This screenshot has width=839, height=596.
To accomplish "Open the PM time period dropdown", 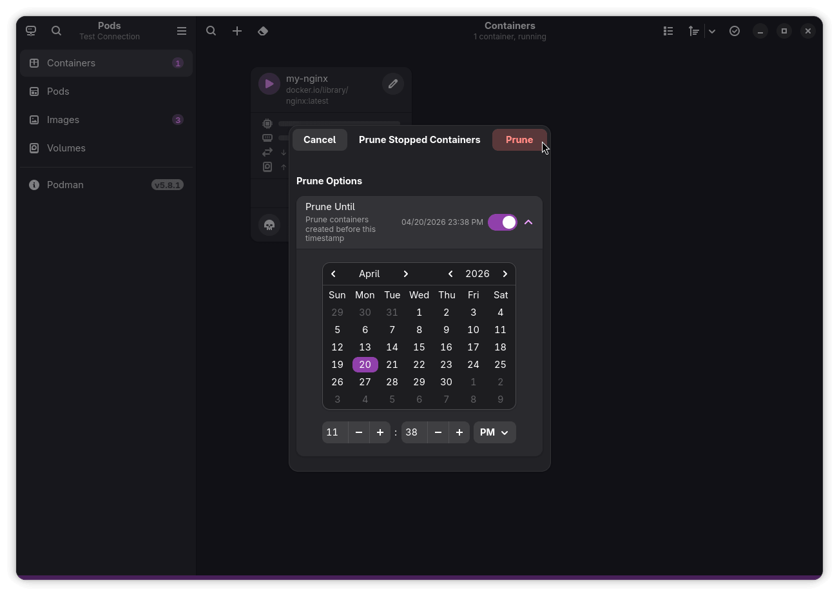I will tap(494, 432).
